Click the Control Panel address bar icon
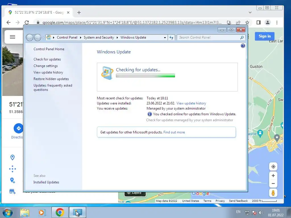 point(49,37)
